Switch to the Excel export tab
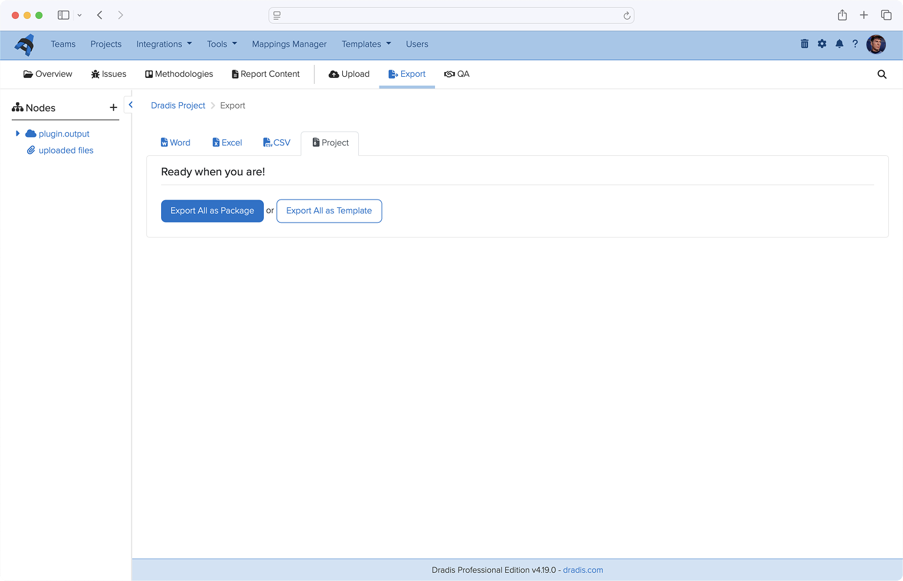The height and width of the screenshot is (581, 903). pyautogui.click(x=227, y=143)
